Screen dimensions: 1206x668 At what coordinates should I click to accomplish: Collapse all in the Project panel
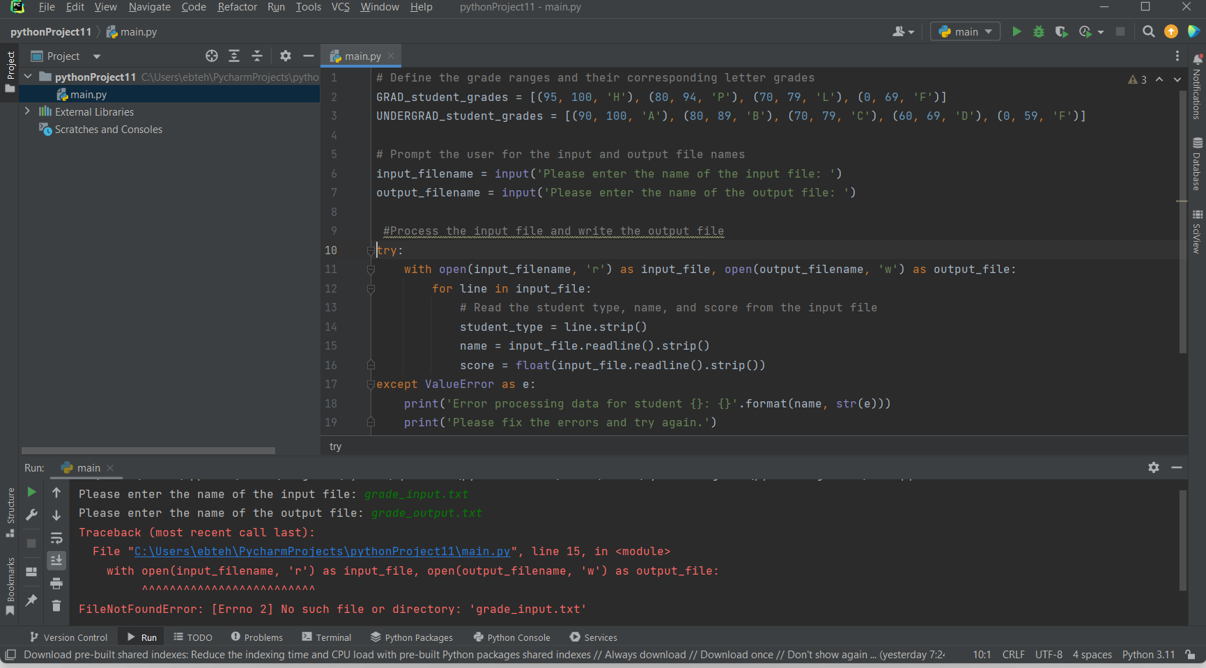pyautogui.click(x=257, y=56)
